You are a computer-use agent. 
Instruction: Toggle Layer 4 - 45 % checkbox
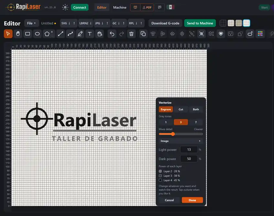[x=160, y=180]
